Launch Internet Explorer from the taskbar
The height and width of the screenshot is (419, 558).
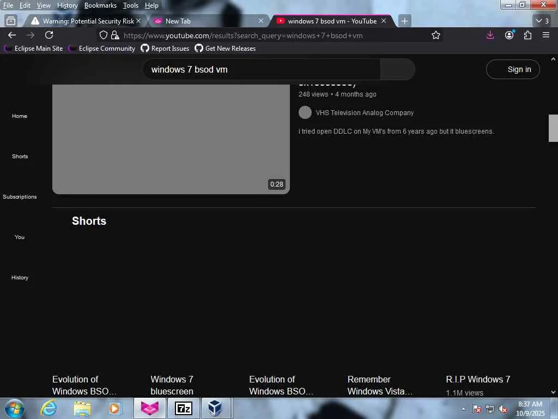tap(48, 408)
